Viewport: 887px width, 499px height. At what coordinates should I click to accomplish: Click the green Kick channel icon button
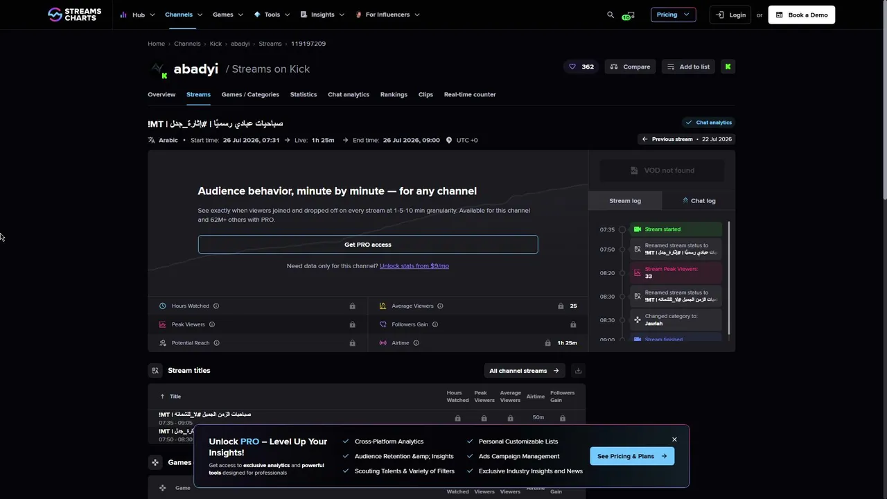(728, 67)
